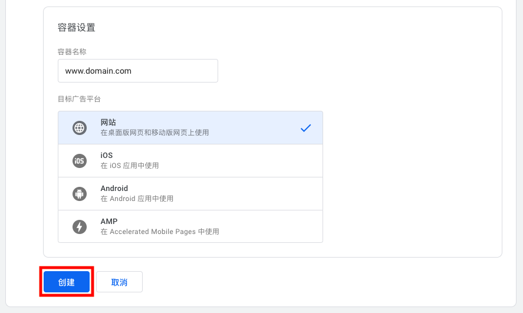Click the AMP lightning bolt icon
The height and width of the screenshot is (313, 523).
click(80, 227)
